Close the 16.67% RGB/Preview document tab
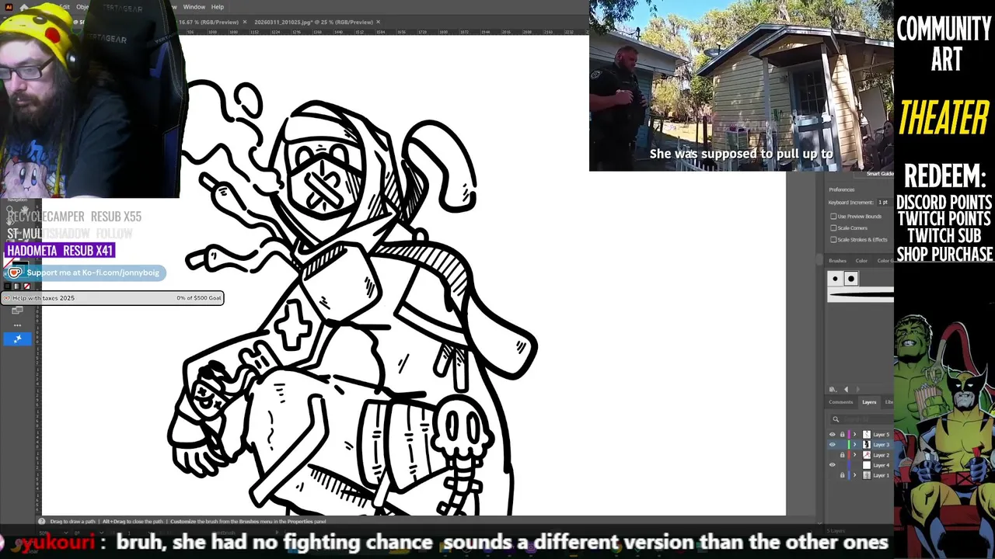This screenshot has width=995, height=559. (245, 22)
